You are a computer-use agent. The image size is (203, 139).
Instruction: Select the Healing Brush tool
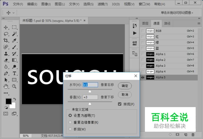tap(6, 47)
